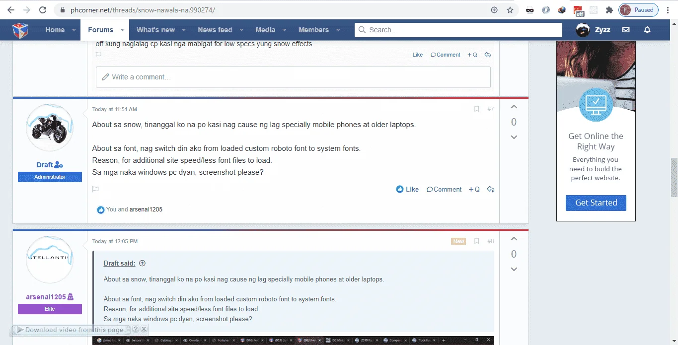Open the help question mark on download overlay
This screenshot has width=678, height=345.
[x=136, y=329]
